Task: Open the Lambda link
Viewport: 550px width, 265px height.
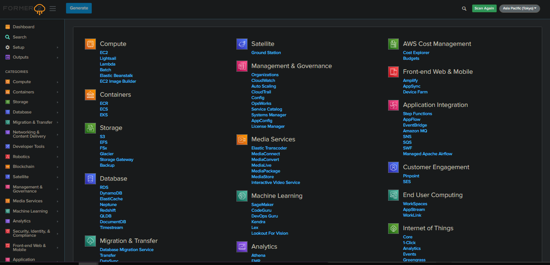Action: [x=107, y=64]
